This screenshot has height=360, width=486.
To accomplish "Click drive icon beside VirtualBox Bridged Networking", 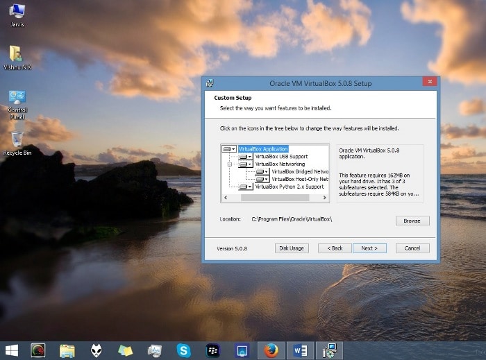I will coord(262,171).
